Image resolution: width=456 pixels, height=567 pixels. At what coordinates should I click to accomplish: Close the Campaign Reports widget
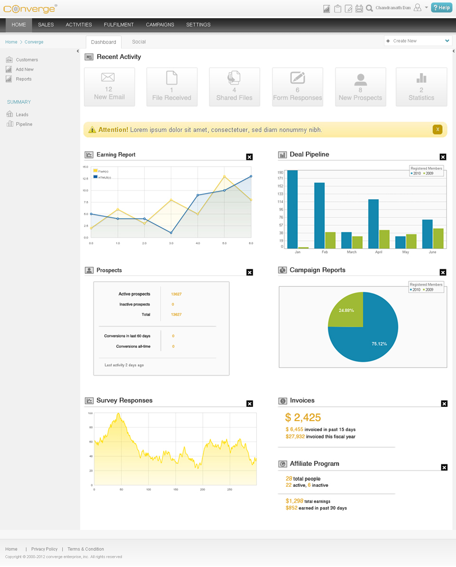pyautogui.click(x=443, y=272)
